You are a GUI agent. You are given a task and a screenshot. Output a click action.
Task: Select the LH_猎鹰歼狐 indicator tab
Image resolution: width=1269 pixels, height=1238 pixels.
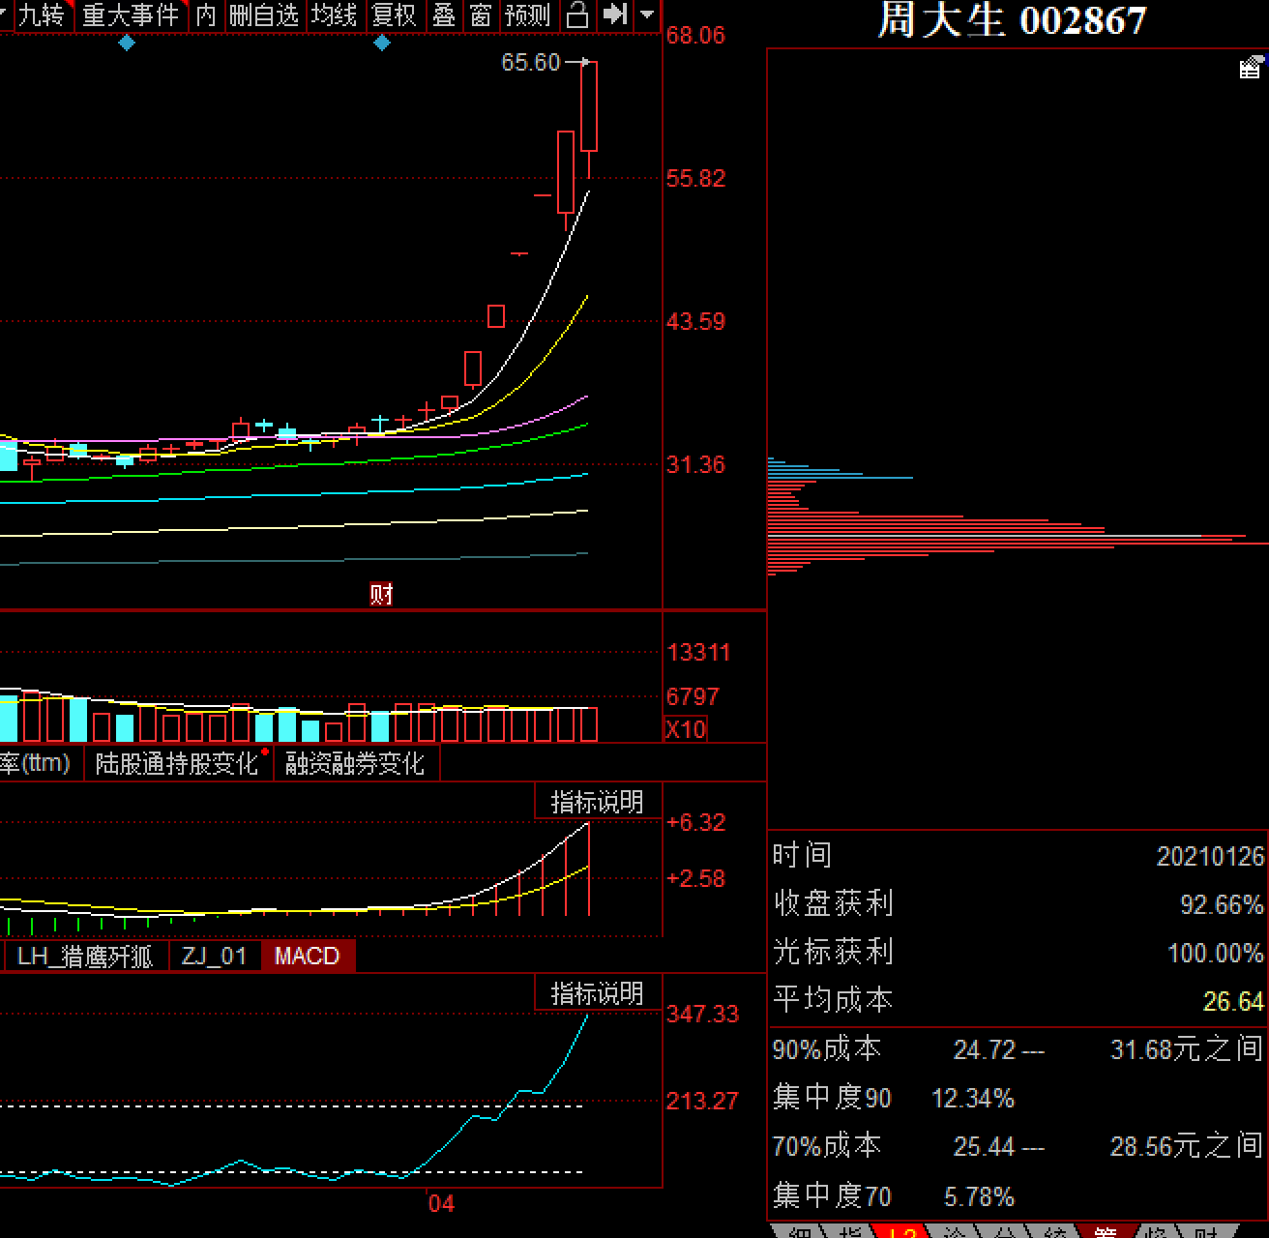[85, 957]
